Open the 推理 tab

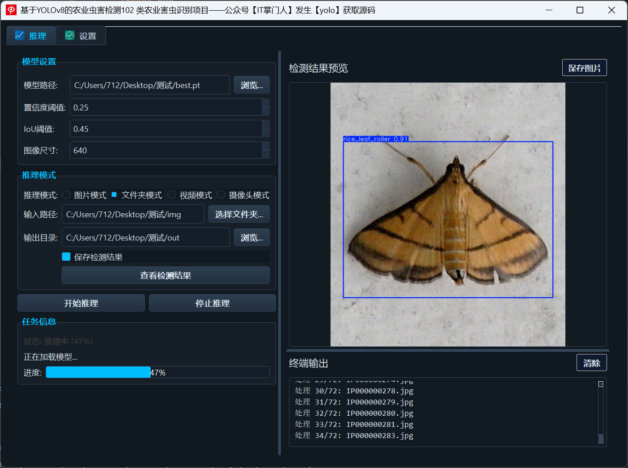pos(31,36)
